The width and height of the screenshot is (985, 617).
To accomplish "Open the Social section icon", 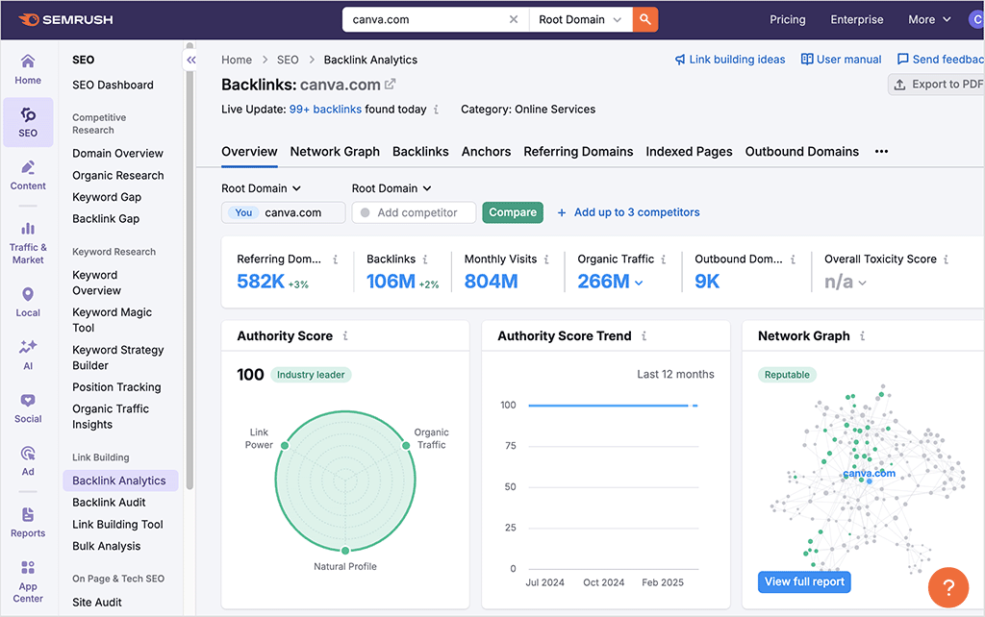I will (28, 408).
